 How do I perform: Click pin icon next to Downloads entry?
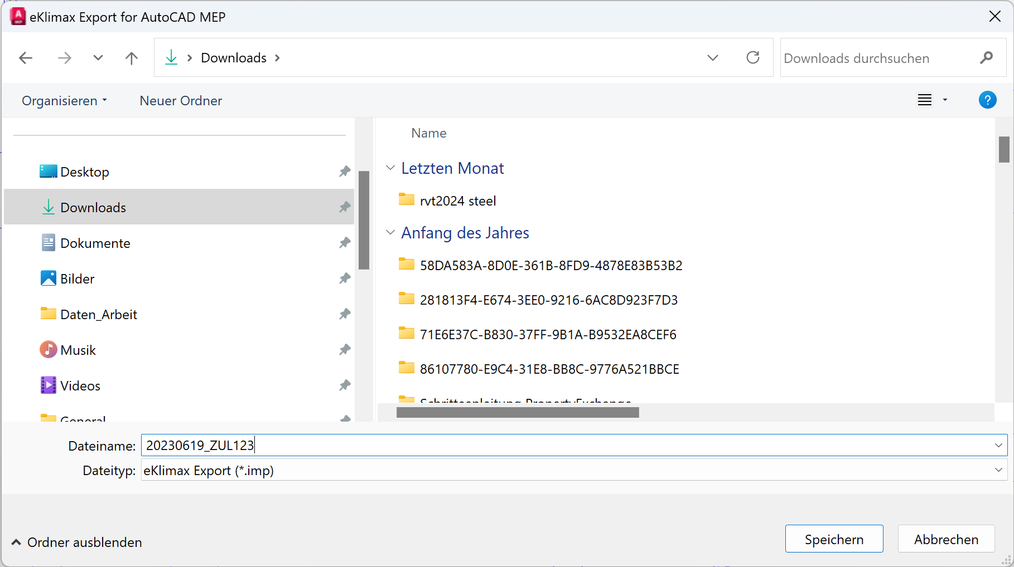[x=345, y=207]
